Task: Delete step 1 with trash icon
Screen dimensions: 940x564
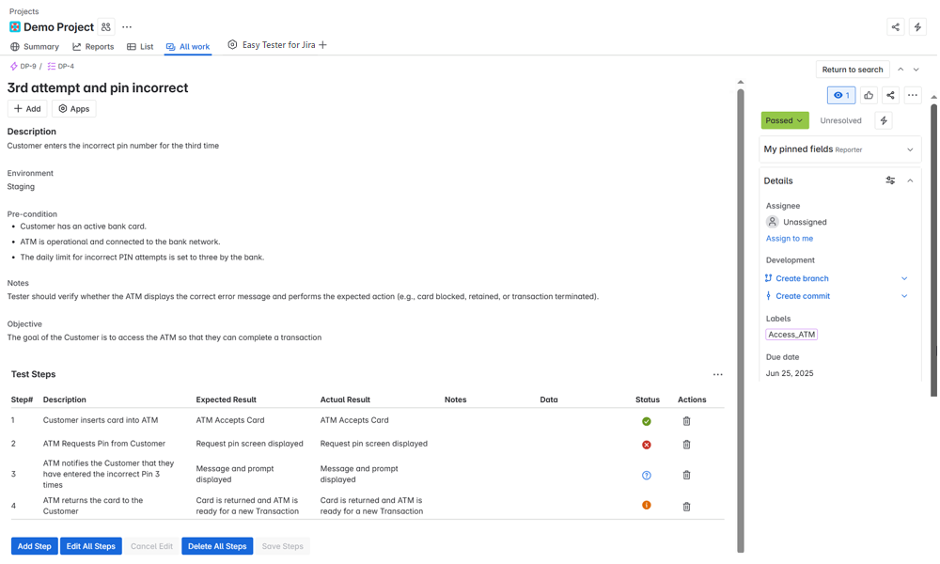Action: tap(687, 421)
